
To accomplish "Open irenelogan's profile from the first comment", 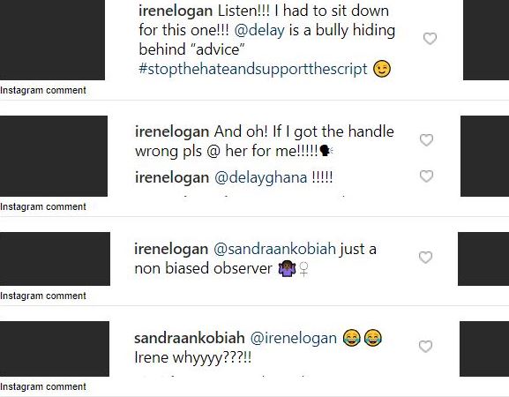I will (176, 11).
